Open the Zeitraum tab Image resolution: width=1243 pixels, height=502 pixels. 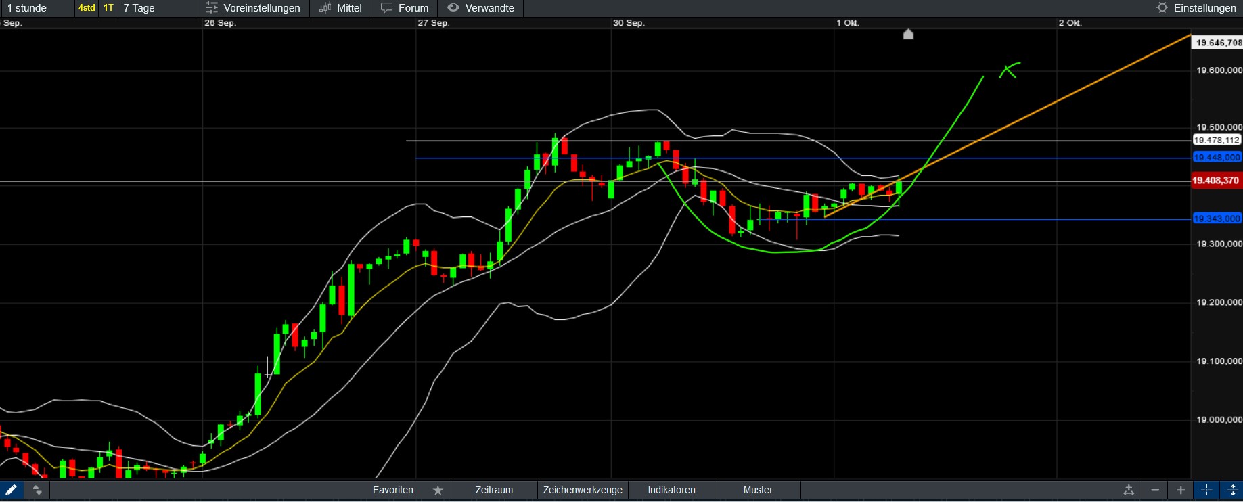tap(494, 490)
